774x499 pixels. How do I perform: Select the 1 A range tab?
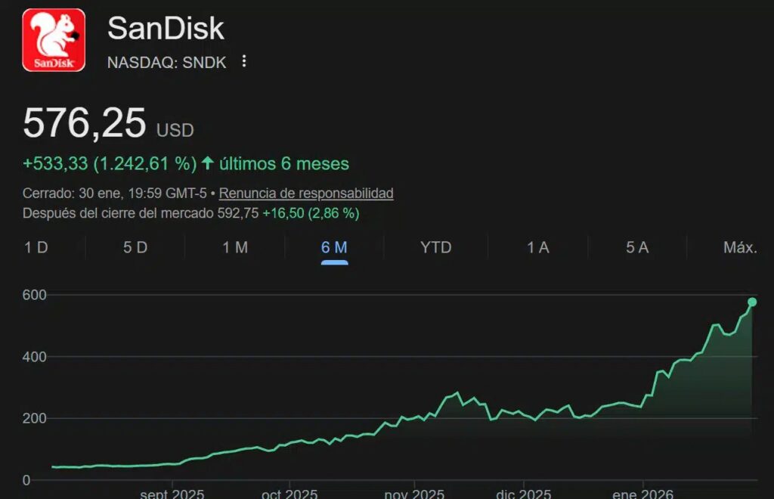[x=538, y=247]
